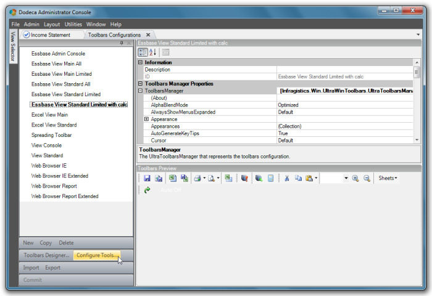Open the Help menu

pos(116,24)
